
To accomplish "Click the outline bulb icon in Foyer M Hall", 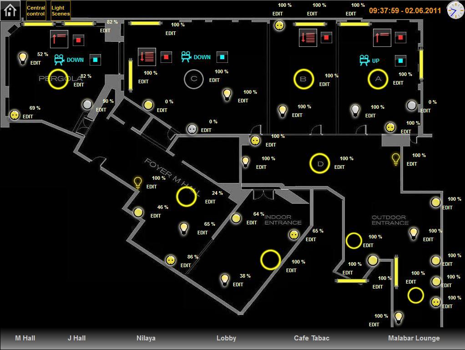I will click(x=138, y=183).
